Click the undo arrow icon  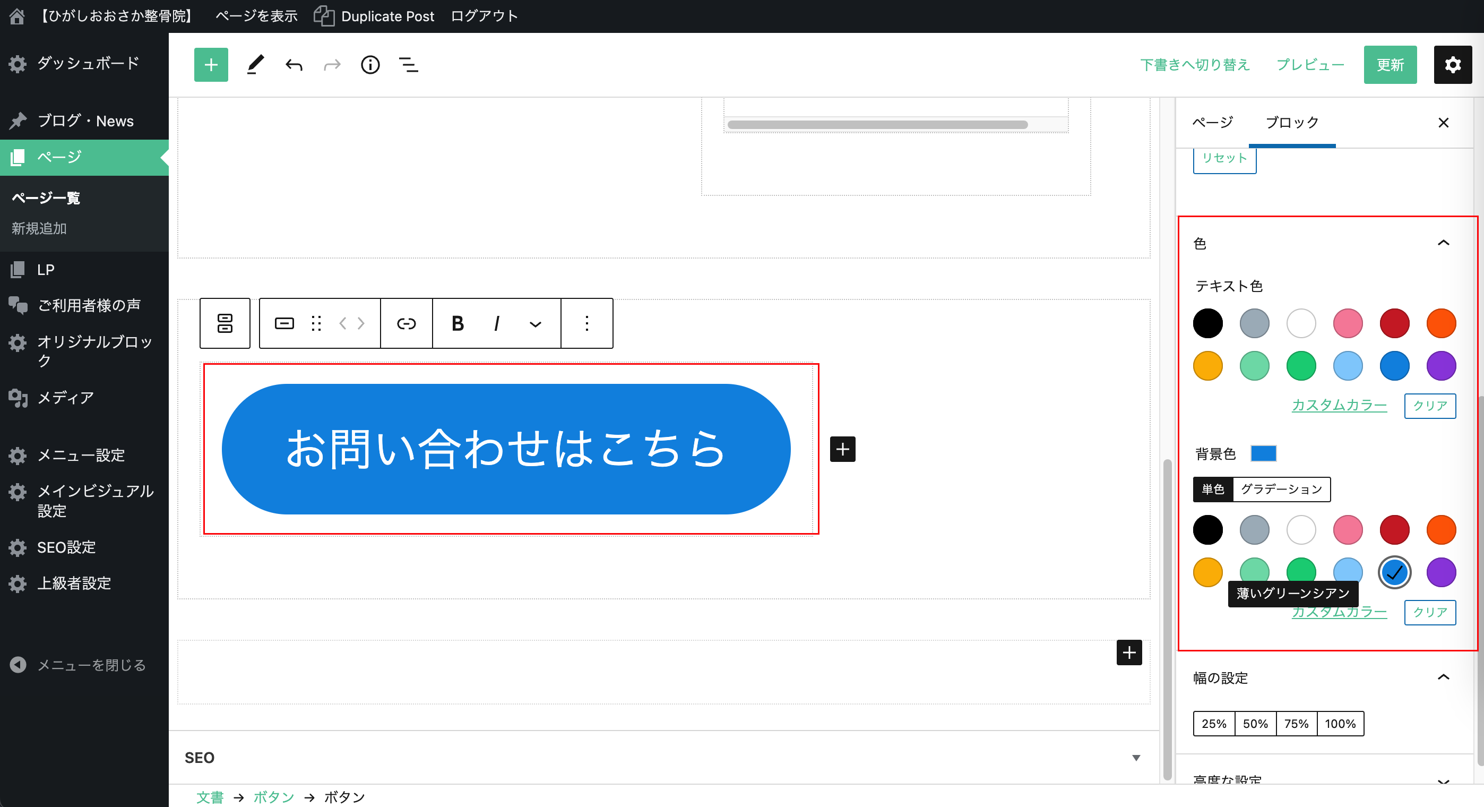coord(294,65)
